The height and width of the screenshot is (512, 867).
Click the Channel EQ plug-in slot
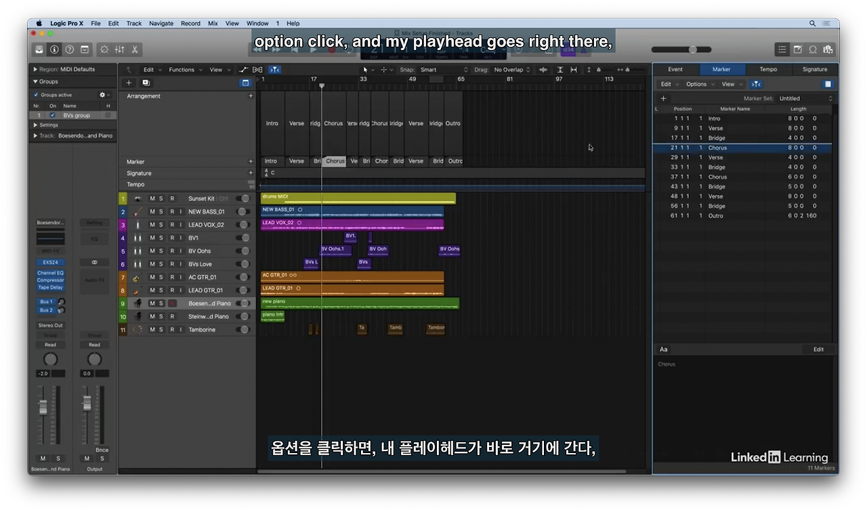click(50, 273)
